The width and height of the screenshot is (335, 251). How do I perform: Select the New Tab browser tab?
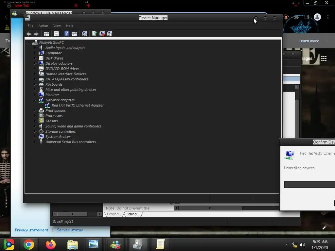tap(22, 6)
